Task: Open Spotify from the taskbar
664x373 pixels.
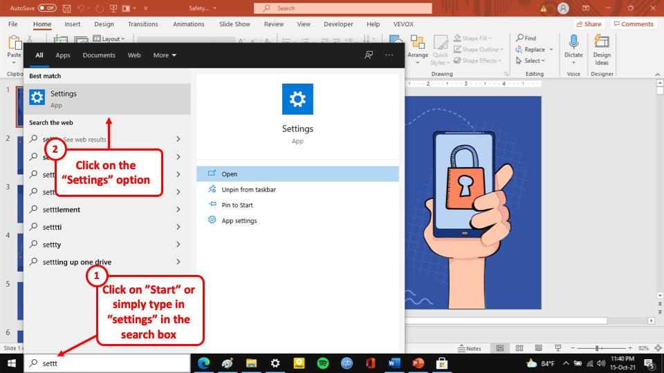Action: 323,363
